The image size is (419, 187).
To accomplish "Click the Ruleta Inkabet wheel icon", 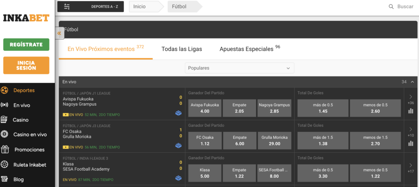I will point(4,164).
